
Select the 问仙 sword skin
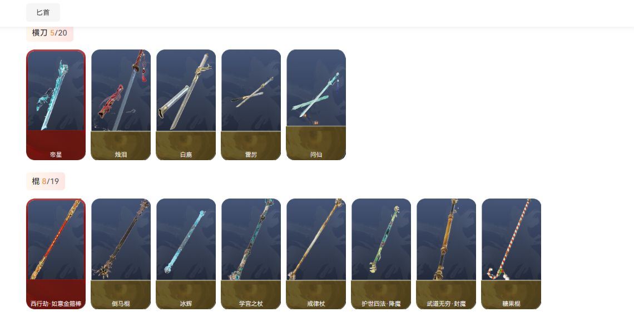click(316, 105)
